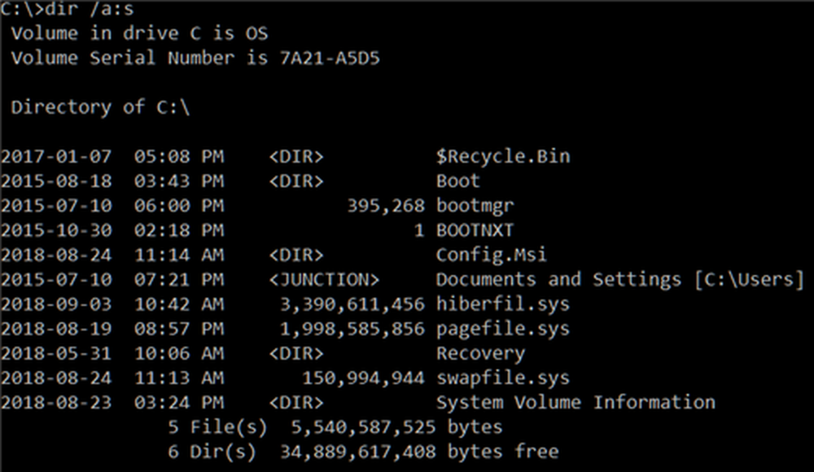Click the hiberfil.sys size 3,390,611,456
Screen dimensions: 814x472
coord(352,305)
